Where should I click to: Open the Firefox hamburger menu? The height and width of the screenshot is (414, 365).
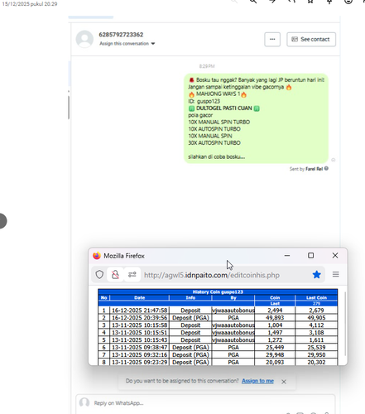(x=336, y=274)
